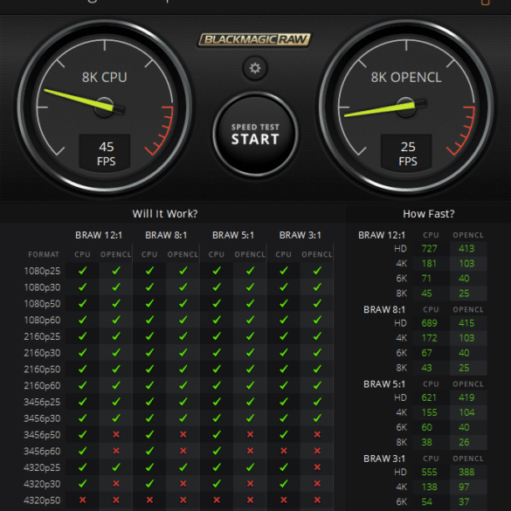The image size is (511, 511).
Task: Click 2160p60 BRAW 8:1 CPU check mark
Action: [149, 385]
